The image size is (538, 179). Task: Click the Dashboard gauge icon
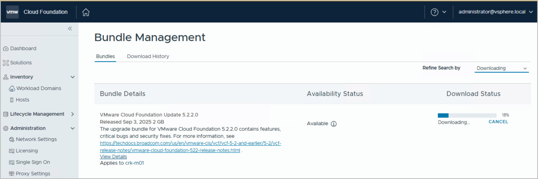click(6, 49)
